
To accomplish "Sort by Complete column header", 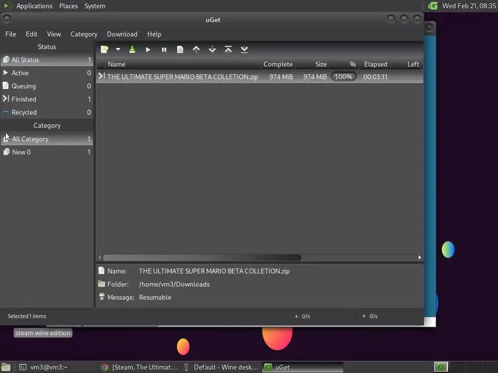I will click(278, 65).
